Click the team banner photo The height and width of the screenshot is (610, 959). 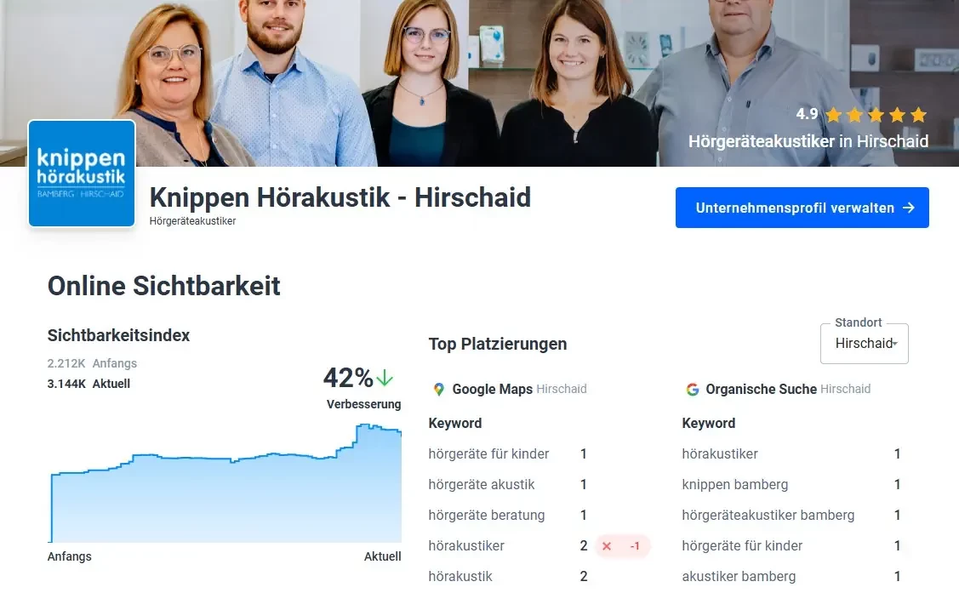[480, 83]
